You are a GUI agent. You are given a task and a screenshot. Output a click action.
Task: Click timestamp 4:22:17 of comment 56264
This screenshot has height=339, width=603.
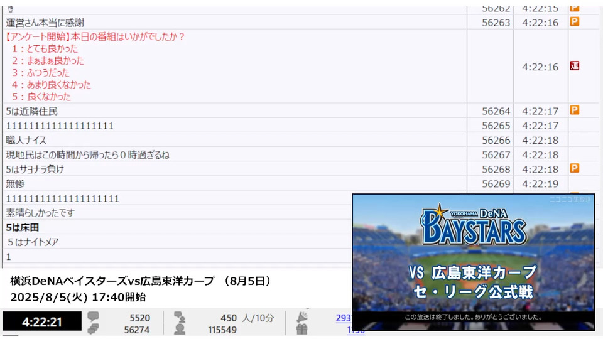[540, 111]
